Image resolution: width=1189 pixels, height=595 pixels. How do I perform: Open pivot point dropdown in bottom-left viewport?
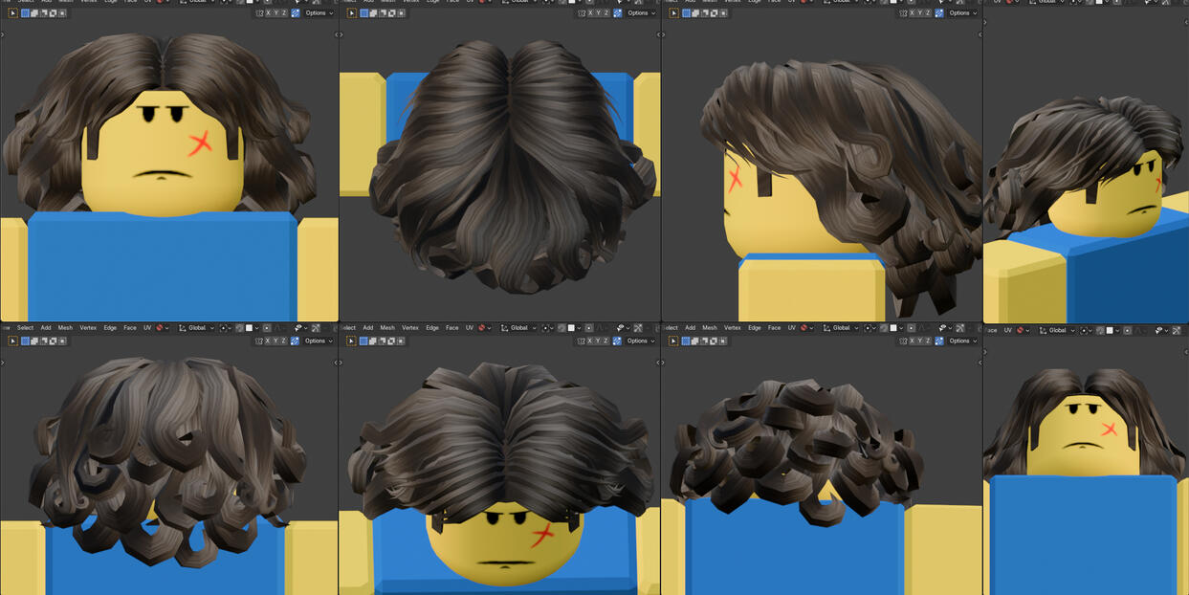click(x=225, y=328)
